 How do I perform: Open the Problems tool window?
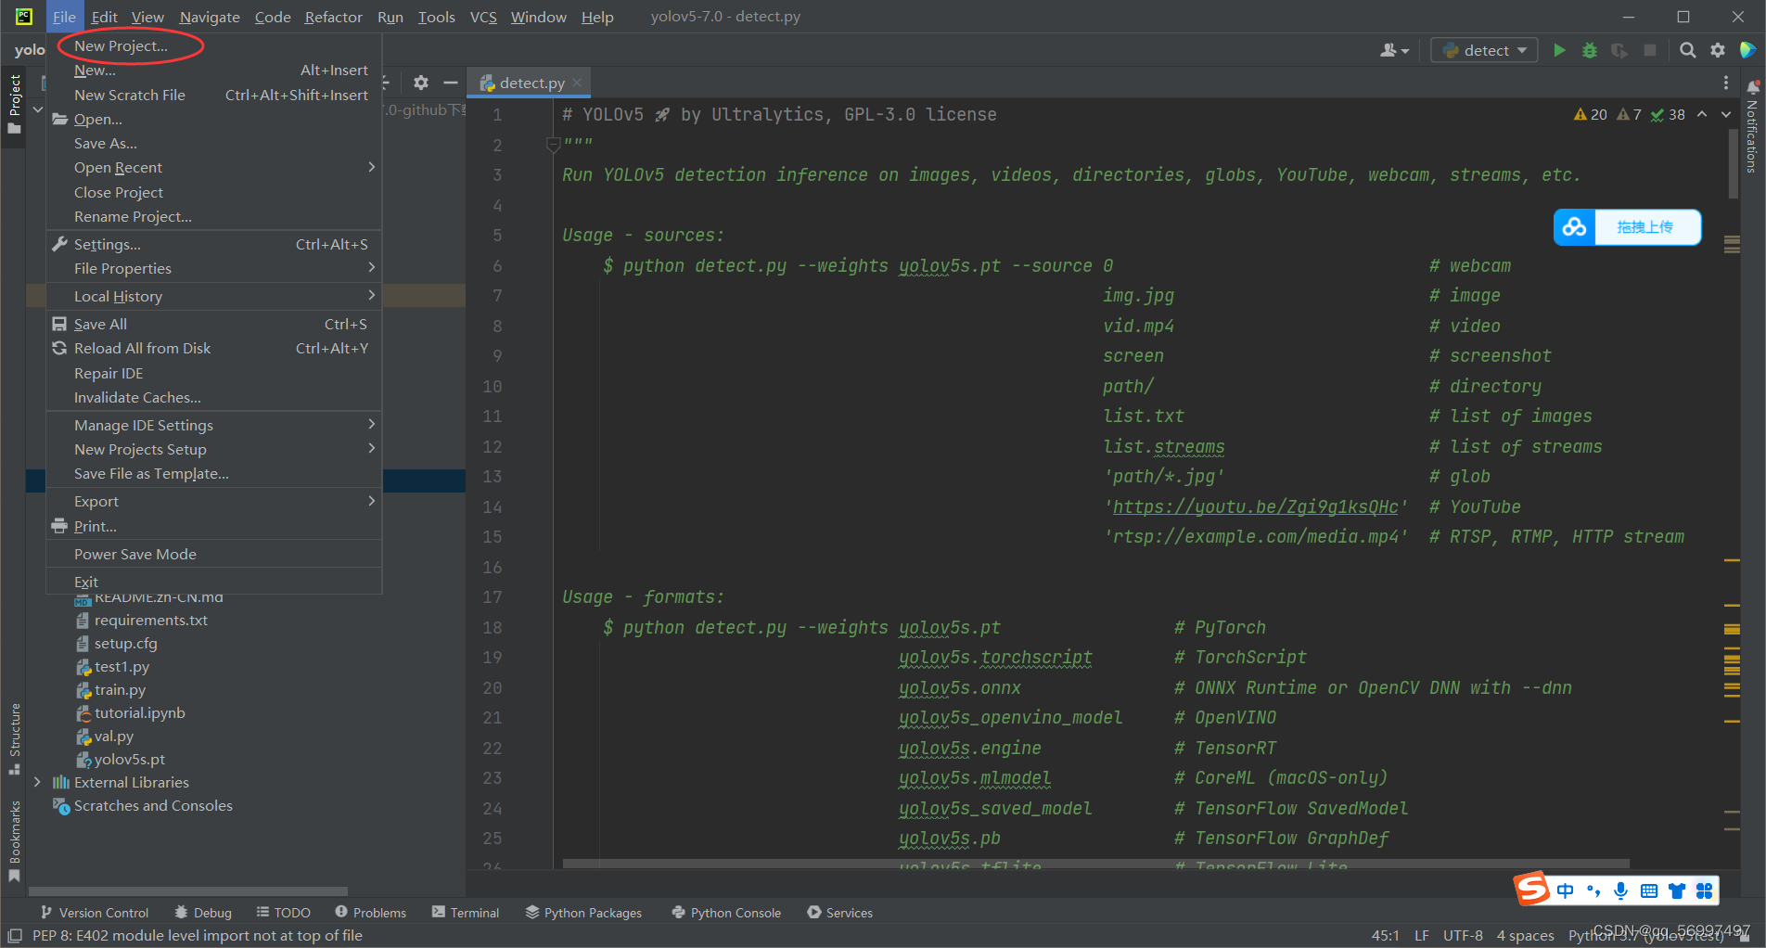[x=370, y=913]
